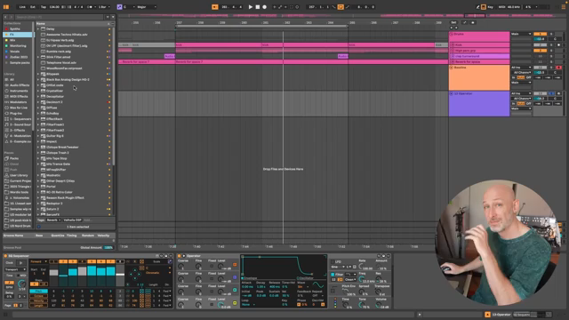Activate the RG Sequencer device power button
Image resolution: width=569 pixels, height=320 pixels.
point(5,256)
